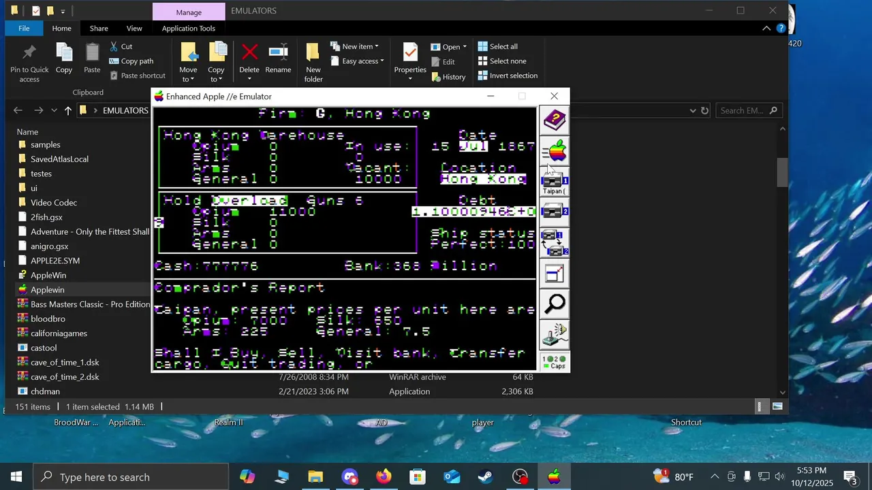872x490 pixels.
Task: Select the selected Applewin application file
Action: [x=47, y=290]
